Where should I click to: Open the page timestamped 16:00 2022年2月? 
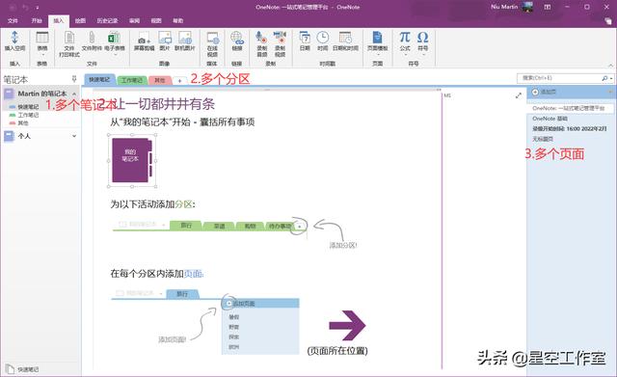[570, 128]
